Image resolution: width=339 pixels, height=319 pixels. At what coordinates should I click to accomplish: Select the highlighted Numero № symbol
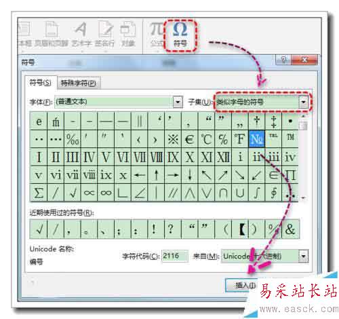pyautogui.click(x=257, y=138)
